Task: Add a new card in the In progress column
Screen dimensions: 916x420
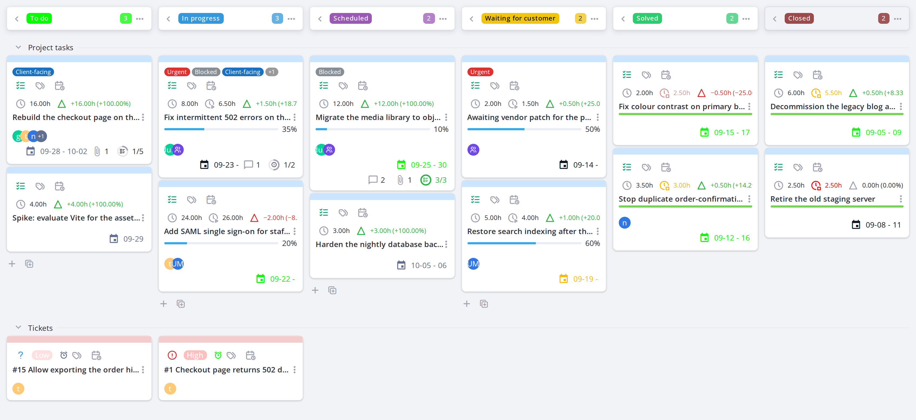Action: click(x=163, y=304)
